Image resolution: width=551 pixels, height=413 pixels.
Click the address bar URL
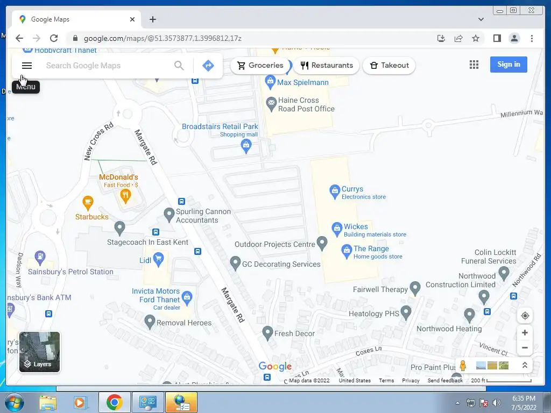163,38
